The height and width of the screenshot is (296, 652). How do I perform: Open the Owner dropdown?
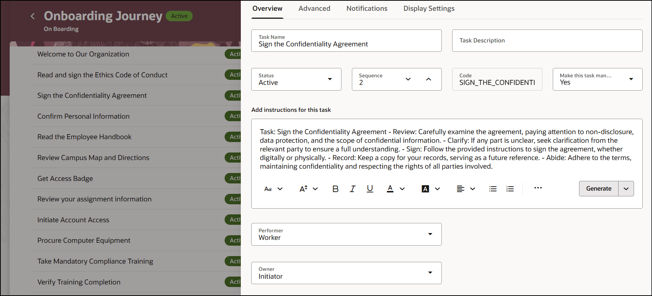(x=346, y=273)
